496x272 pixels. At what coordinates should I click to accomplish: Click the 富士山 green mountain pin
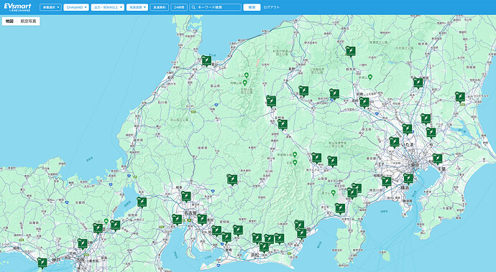[333, 193]
